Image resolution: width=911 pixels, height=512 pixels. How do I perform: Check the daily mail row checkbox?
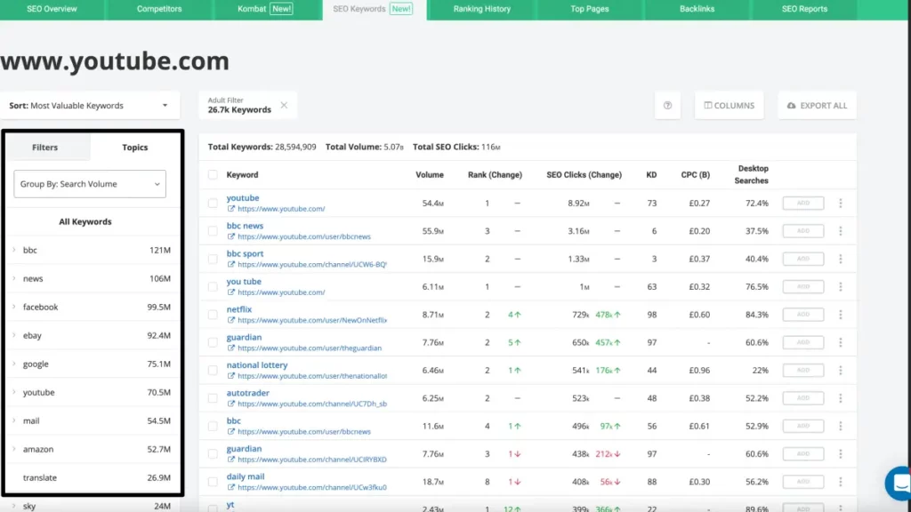213,482
